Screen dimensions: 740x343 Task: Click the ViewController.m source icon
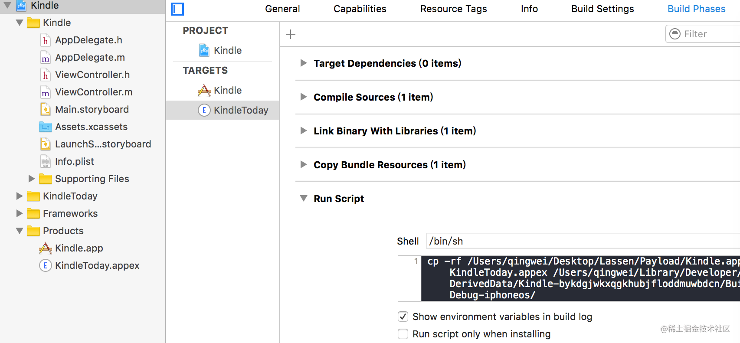click(46, 92)
